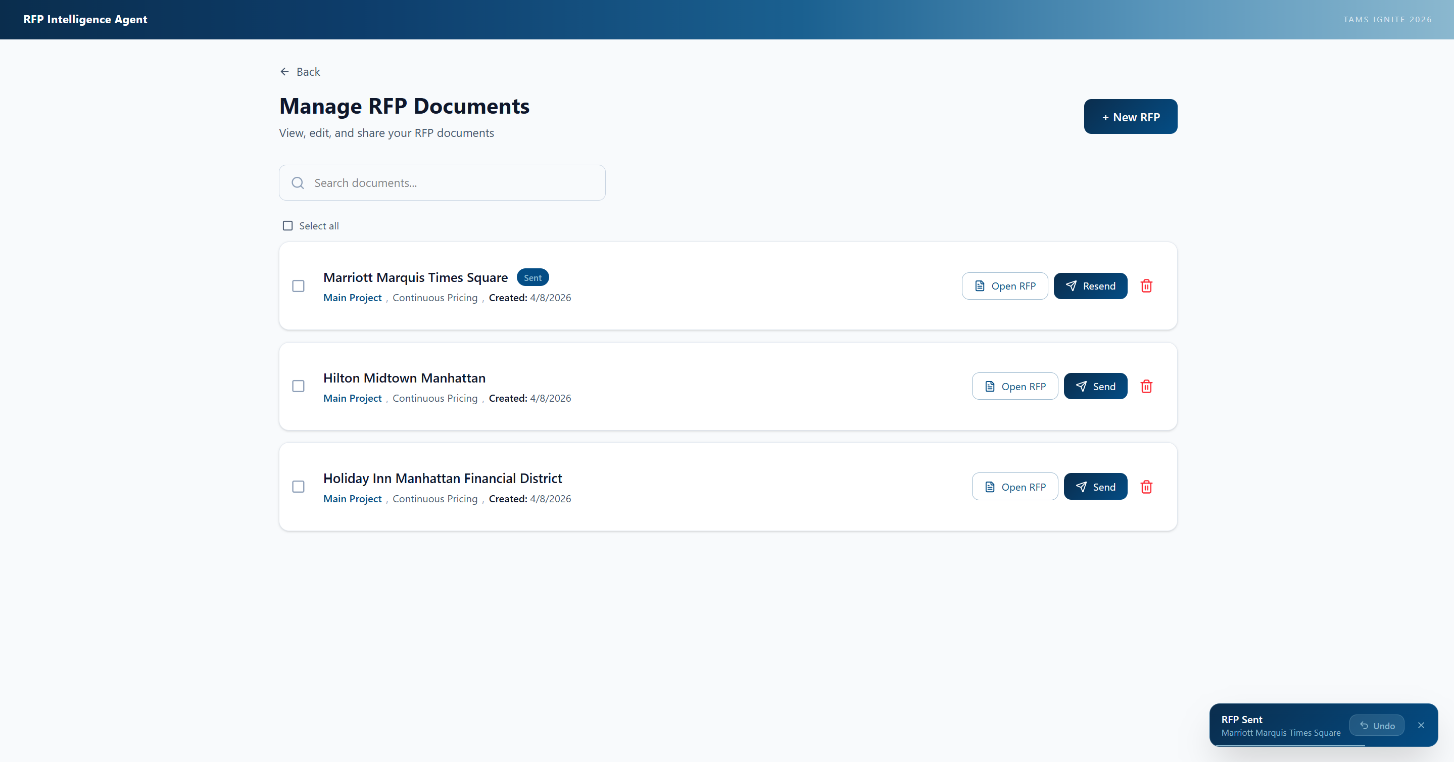Resend the Marriott Marquis Times Square RFP

1090,286
